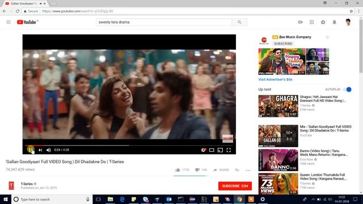Viewport: 363px width, 204px height.
Task: Open account profile avatar
Action: (348, 22)
